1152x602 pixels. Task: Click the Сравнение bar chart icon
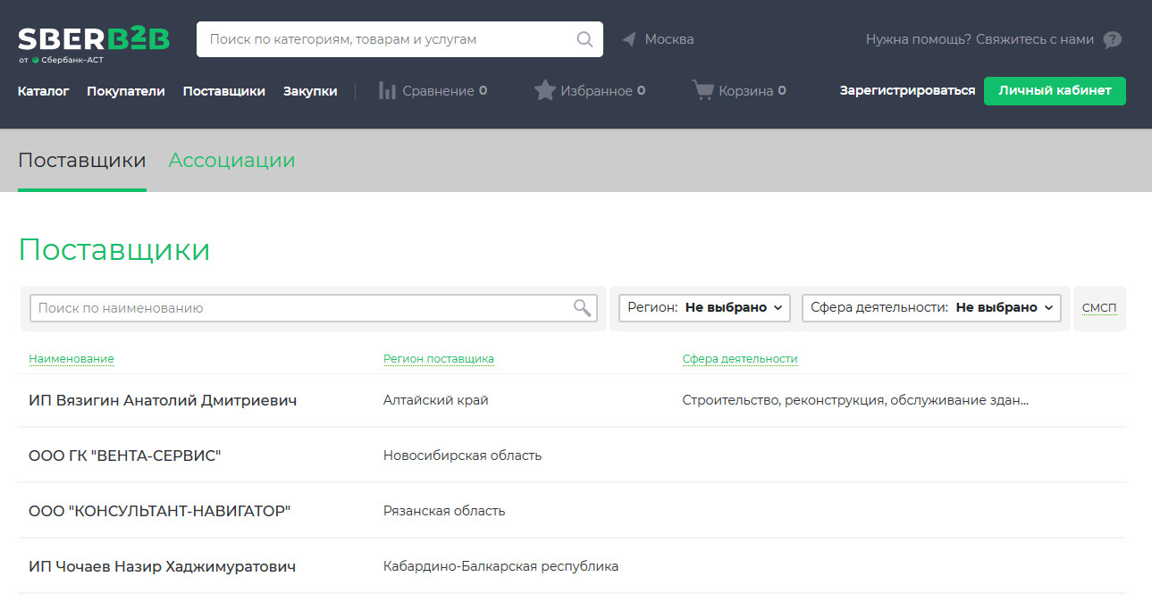pos(387,90)
